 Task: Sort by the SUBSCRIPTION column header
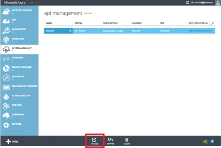pos(110,23)
